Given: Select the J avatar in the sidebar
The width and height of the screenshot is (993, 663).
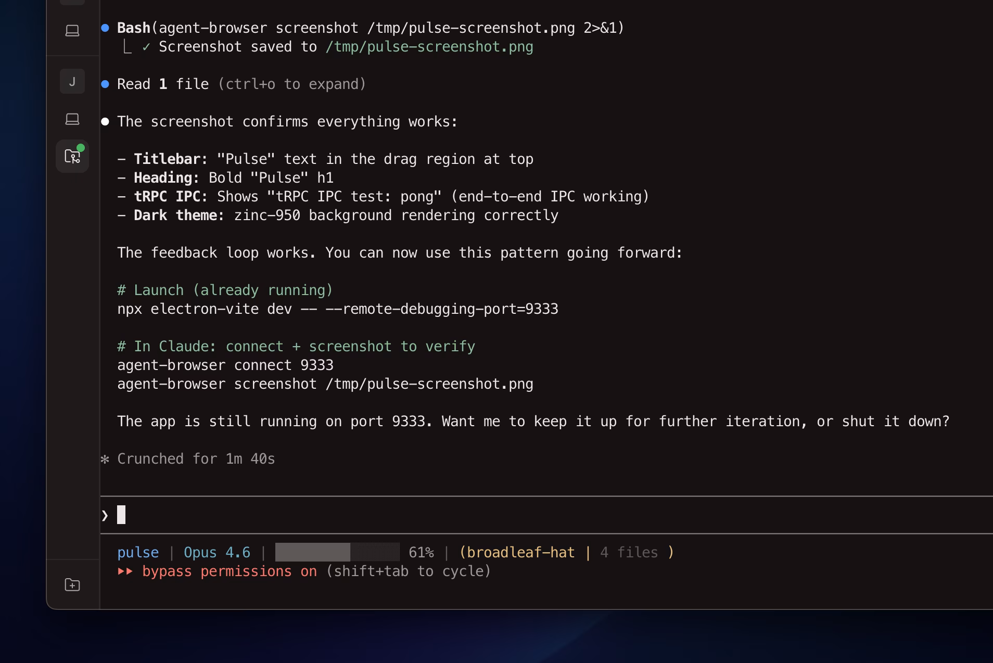Looking at the screenshot, I should point(72,82).
